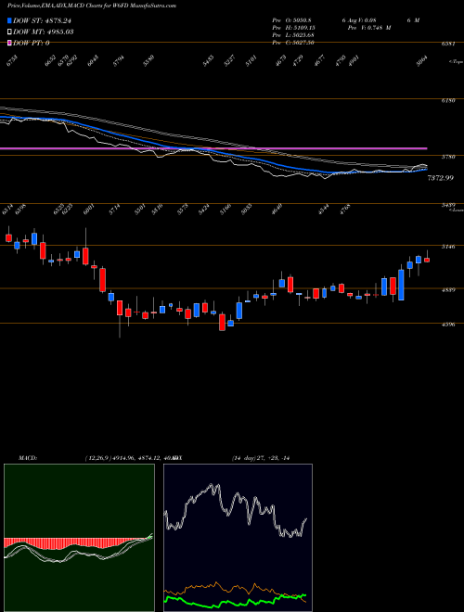
Task: Select the 'DOW MT: 4985.03' legend text
Action: (x=44, y=32)
